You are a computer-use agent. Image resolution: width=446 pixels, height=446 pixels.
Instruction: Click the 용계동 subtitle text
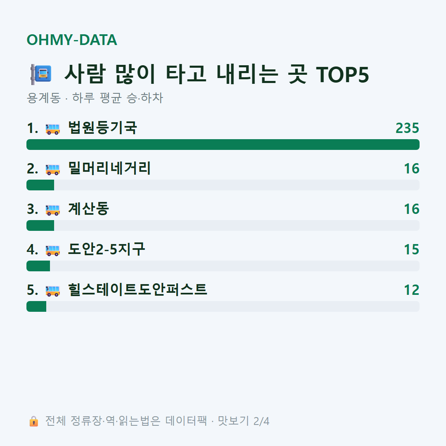43,98
